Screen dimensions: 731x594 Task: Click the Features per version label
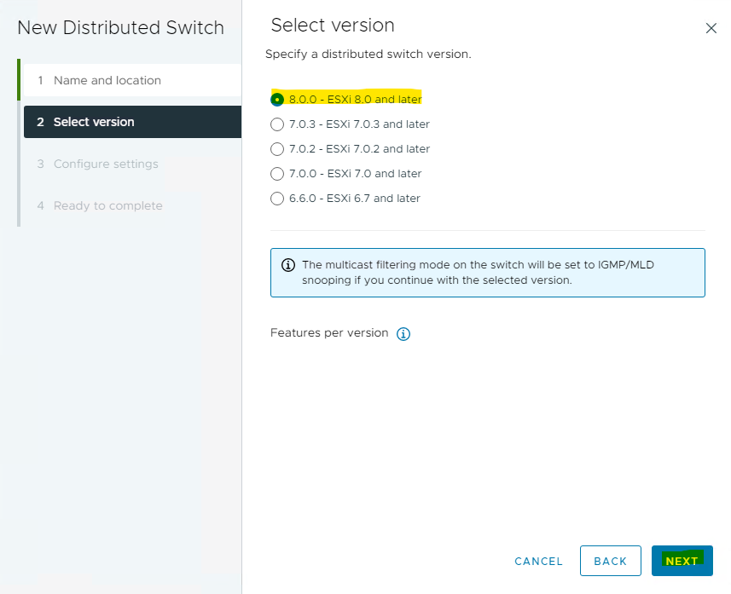pyautogui.click(x=329, y=332)
